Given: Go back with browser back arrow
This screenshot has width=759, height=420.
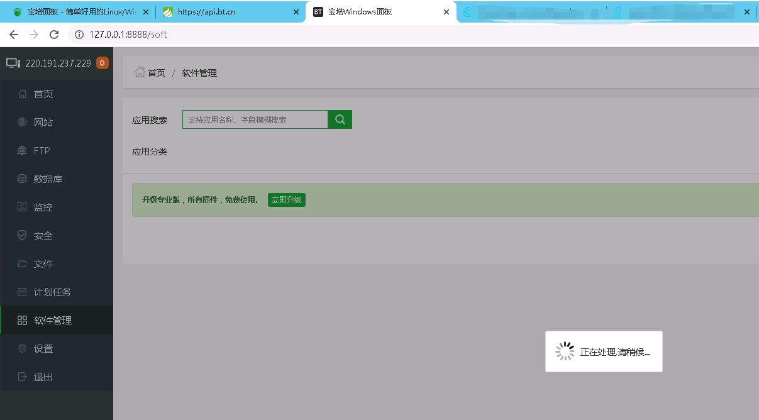Looking at the screenshot, I should pos(14,35).
